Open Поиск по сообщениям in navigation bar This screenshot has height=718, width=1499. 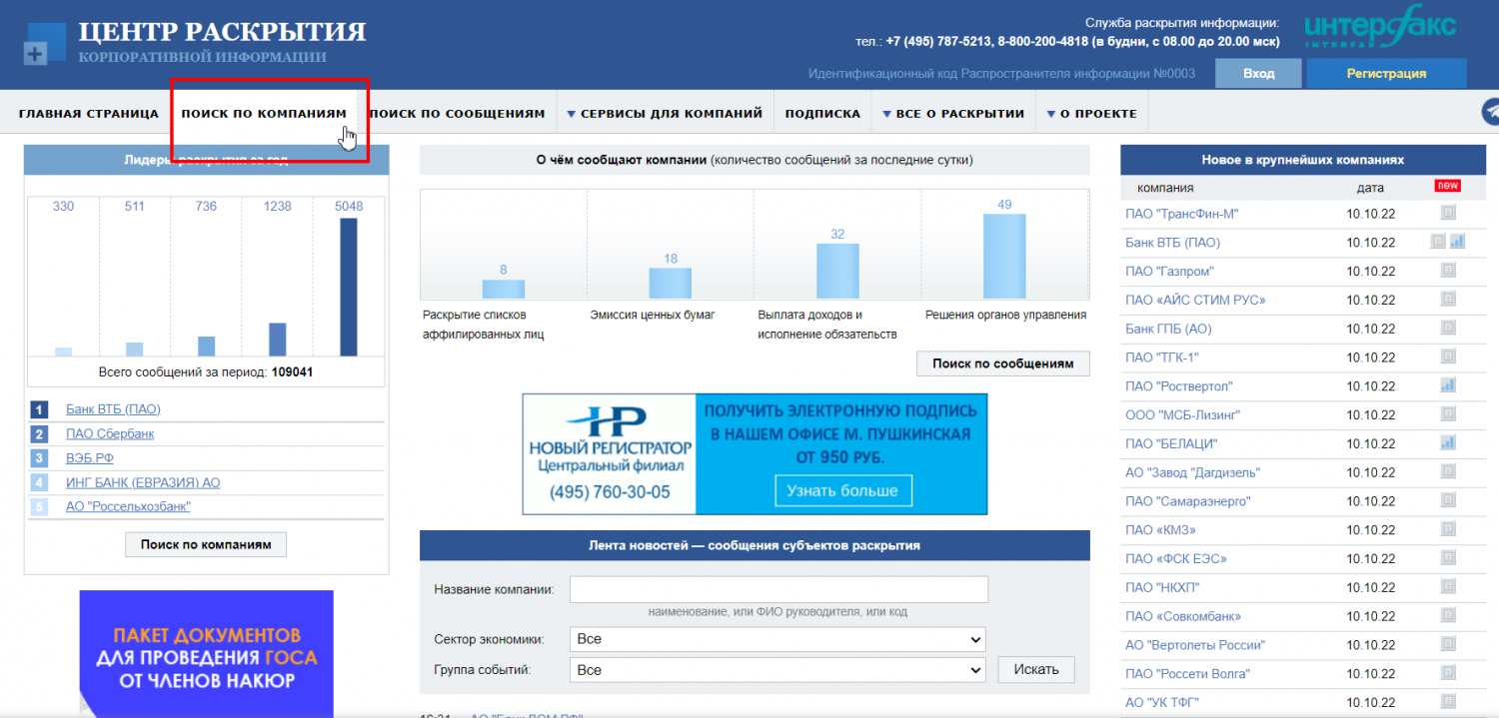tap(458, 114)
